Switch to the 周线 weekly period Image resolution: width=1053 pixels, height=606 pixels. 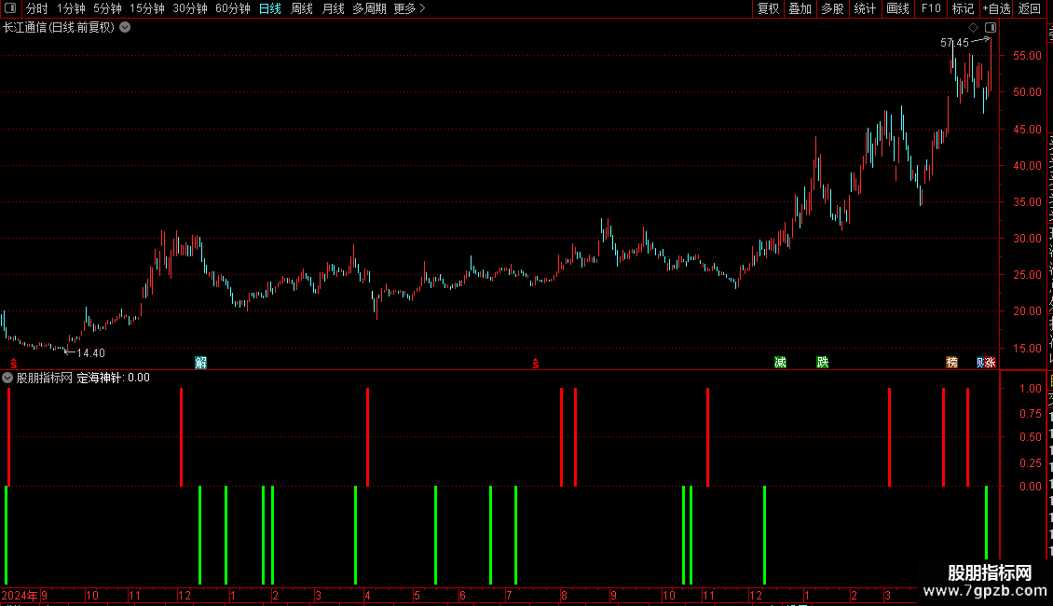pos(302,8)
